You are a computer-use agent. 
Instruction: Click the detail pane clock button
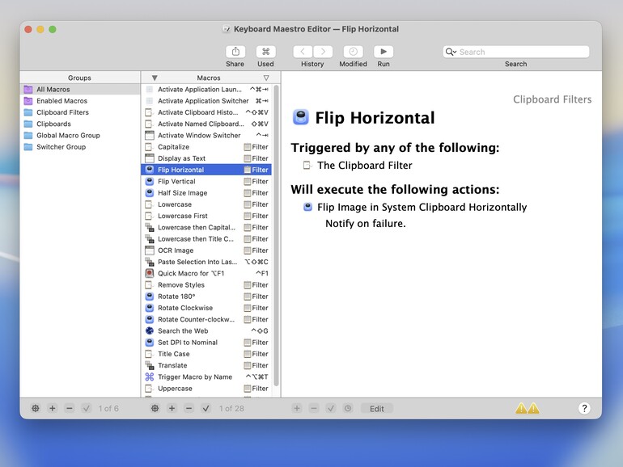348,408
